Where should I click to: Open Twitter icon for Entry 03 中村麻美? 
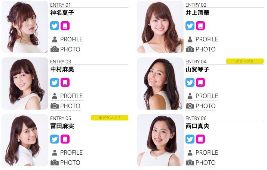point(55,82)
